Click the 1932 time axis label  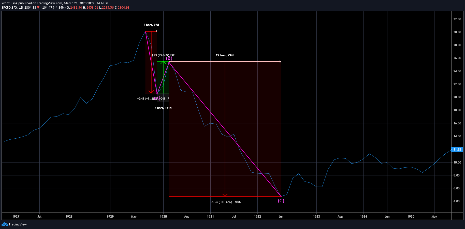click(257, 217)
